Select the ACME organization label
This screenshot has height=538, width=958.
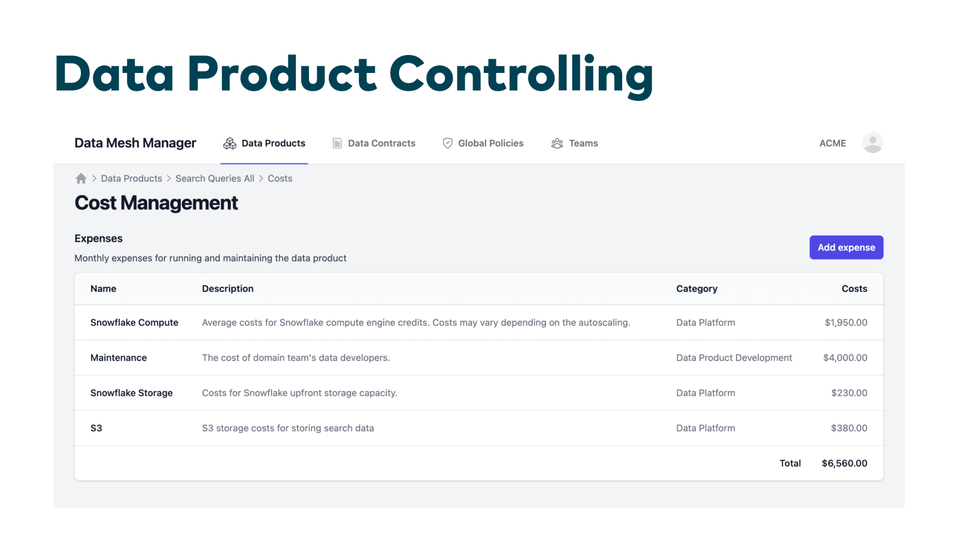832,143
